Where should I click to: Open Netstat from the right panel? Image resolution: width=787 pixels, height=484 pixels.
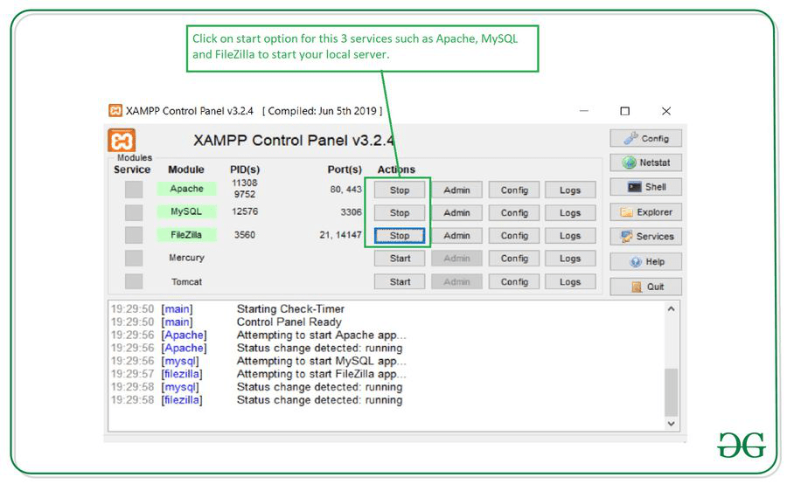pyautogui.click(x=646, y=162)
